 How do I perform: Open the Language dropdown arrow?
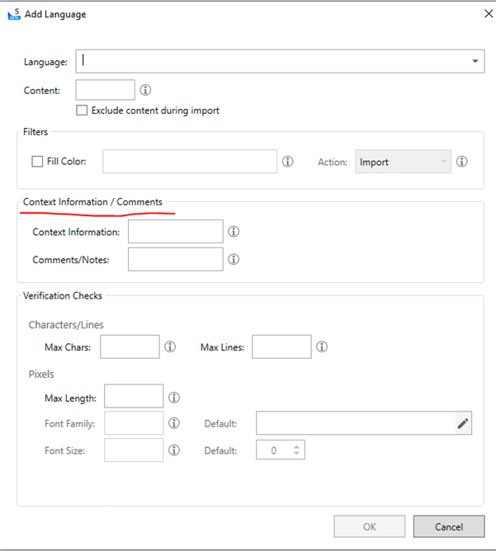(475, 61)
